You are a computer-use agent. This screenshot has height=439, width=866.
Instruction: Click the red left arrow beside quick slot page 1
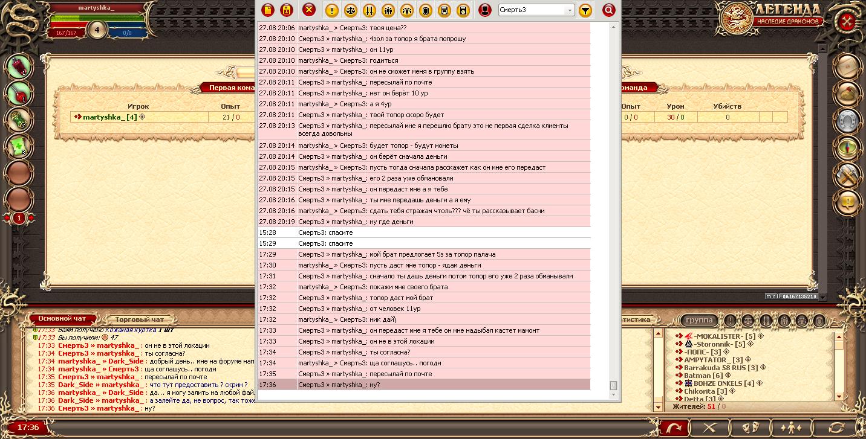click(7, 217)
